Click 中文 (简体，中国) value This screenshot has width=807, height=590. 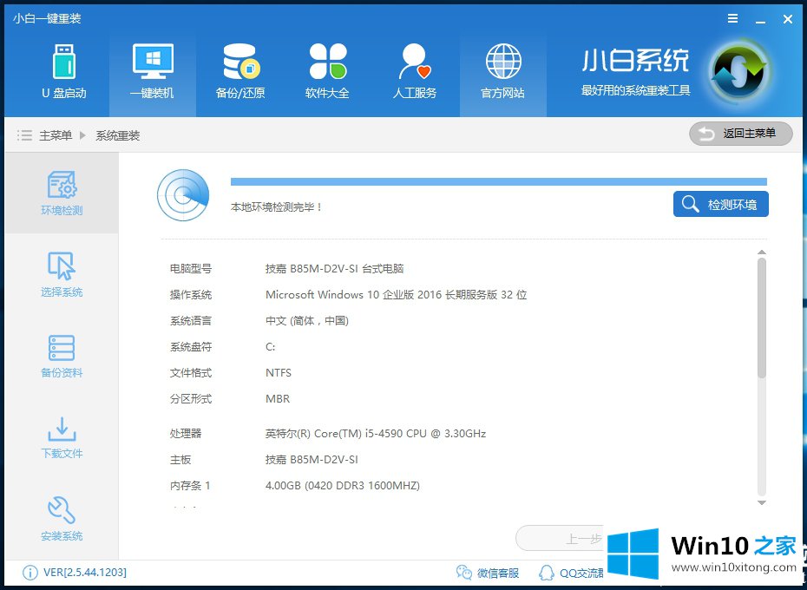click(x=307, y=321)
